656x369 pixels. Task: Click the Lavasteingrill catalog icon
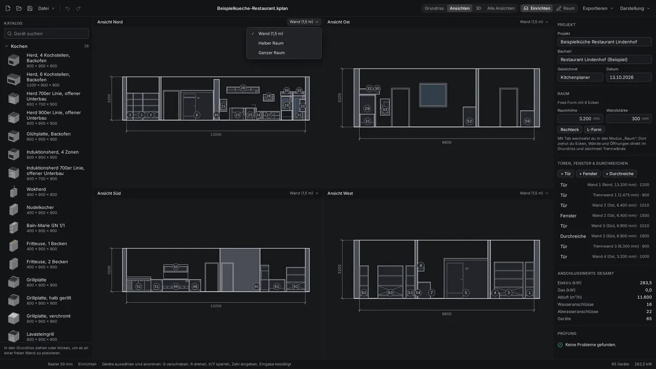[14, 336]
